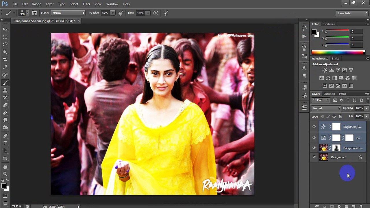Switch to the Channels tab
The width and height of the screenshot is (370, 208).
[x=329, y=94]
